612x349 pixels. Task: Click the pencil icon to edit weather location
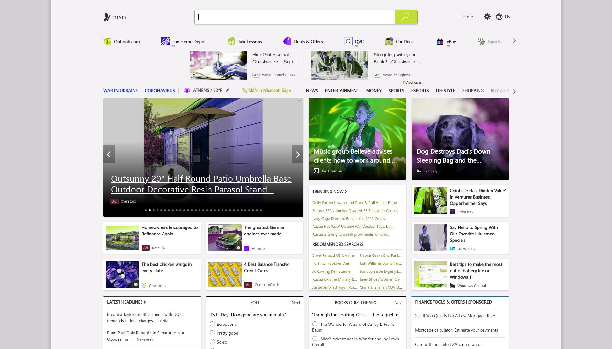[228, 90]
